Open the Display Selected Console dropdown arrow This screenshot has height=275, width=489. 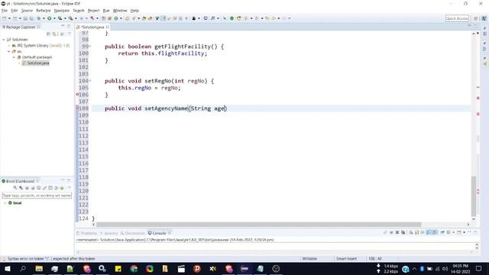tap(453, 232)
